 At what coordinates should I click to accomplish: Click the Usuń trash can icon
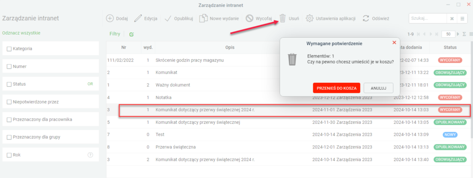(x=282, y=18)
